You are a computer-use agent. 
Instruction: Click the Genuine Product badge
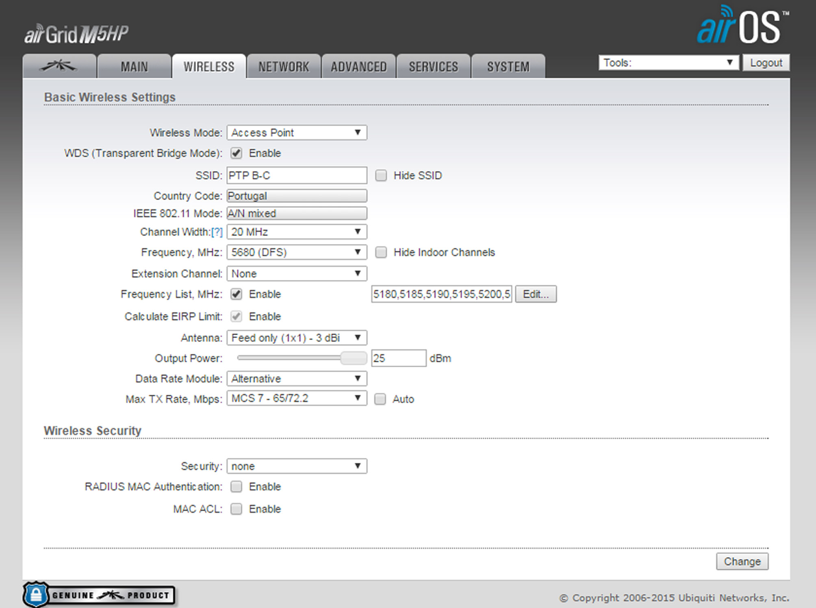click(100, 595)
